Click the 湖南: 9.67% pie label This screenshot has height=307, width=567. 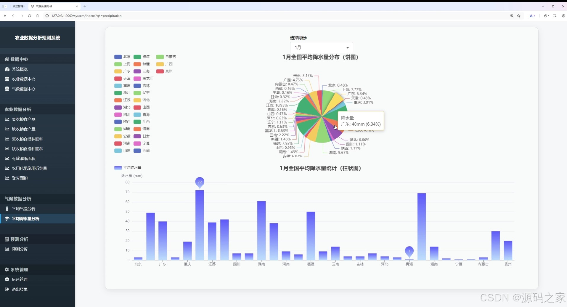(339, 153)
